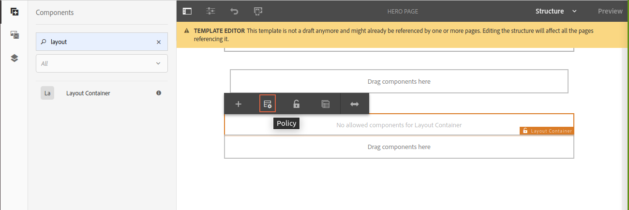Screen dimensions: 629x210
Task: Expand the All component group dropdown
Action: pos(102,63)
